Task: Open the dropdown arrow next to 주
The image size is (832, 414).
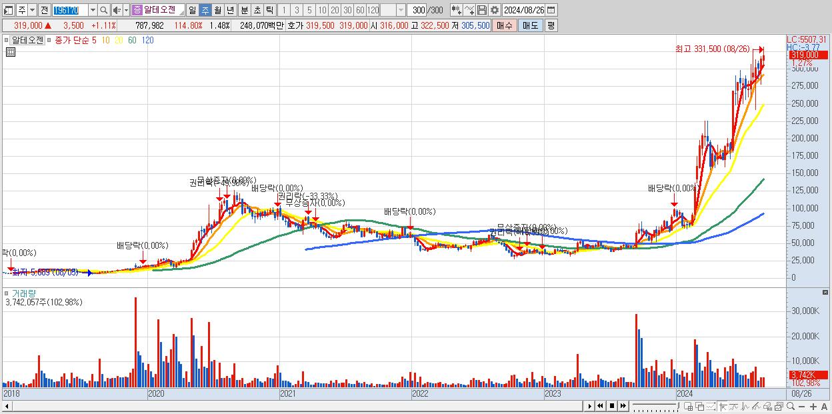Action: point(32,10)
